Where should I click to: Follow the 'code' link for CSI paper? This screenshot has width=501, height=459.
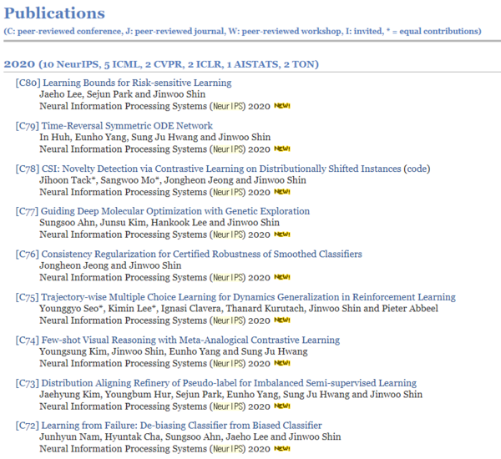(x=415, y=169)
